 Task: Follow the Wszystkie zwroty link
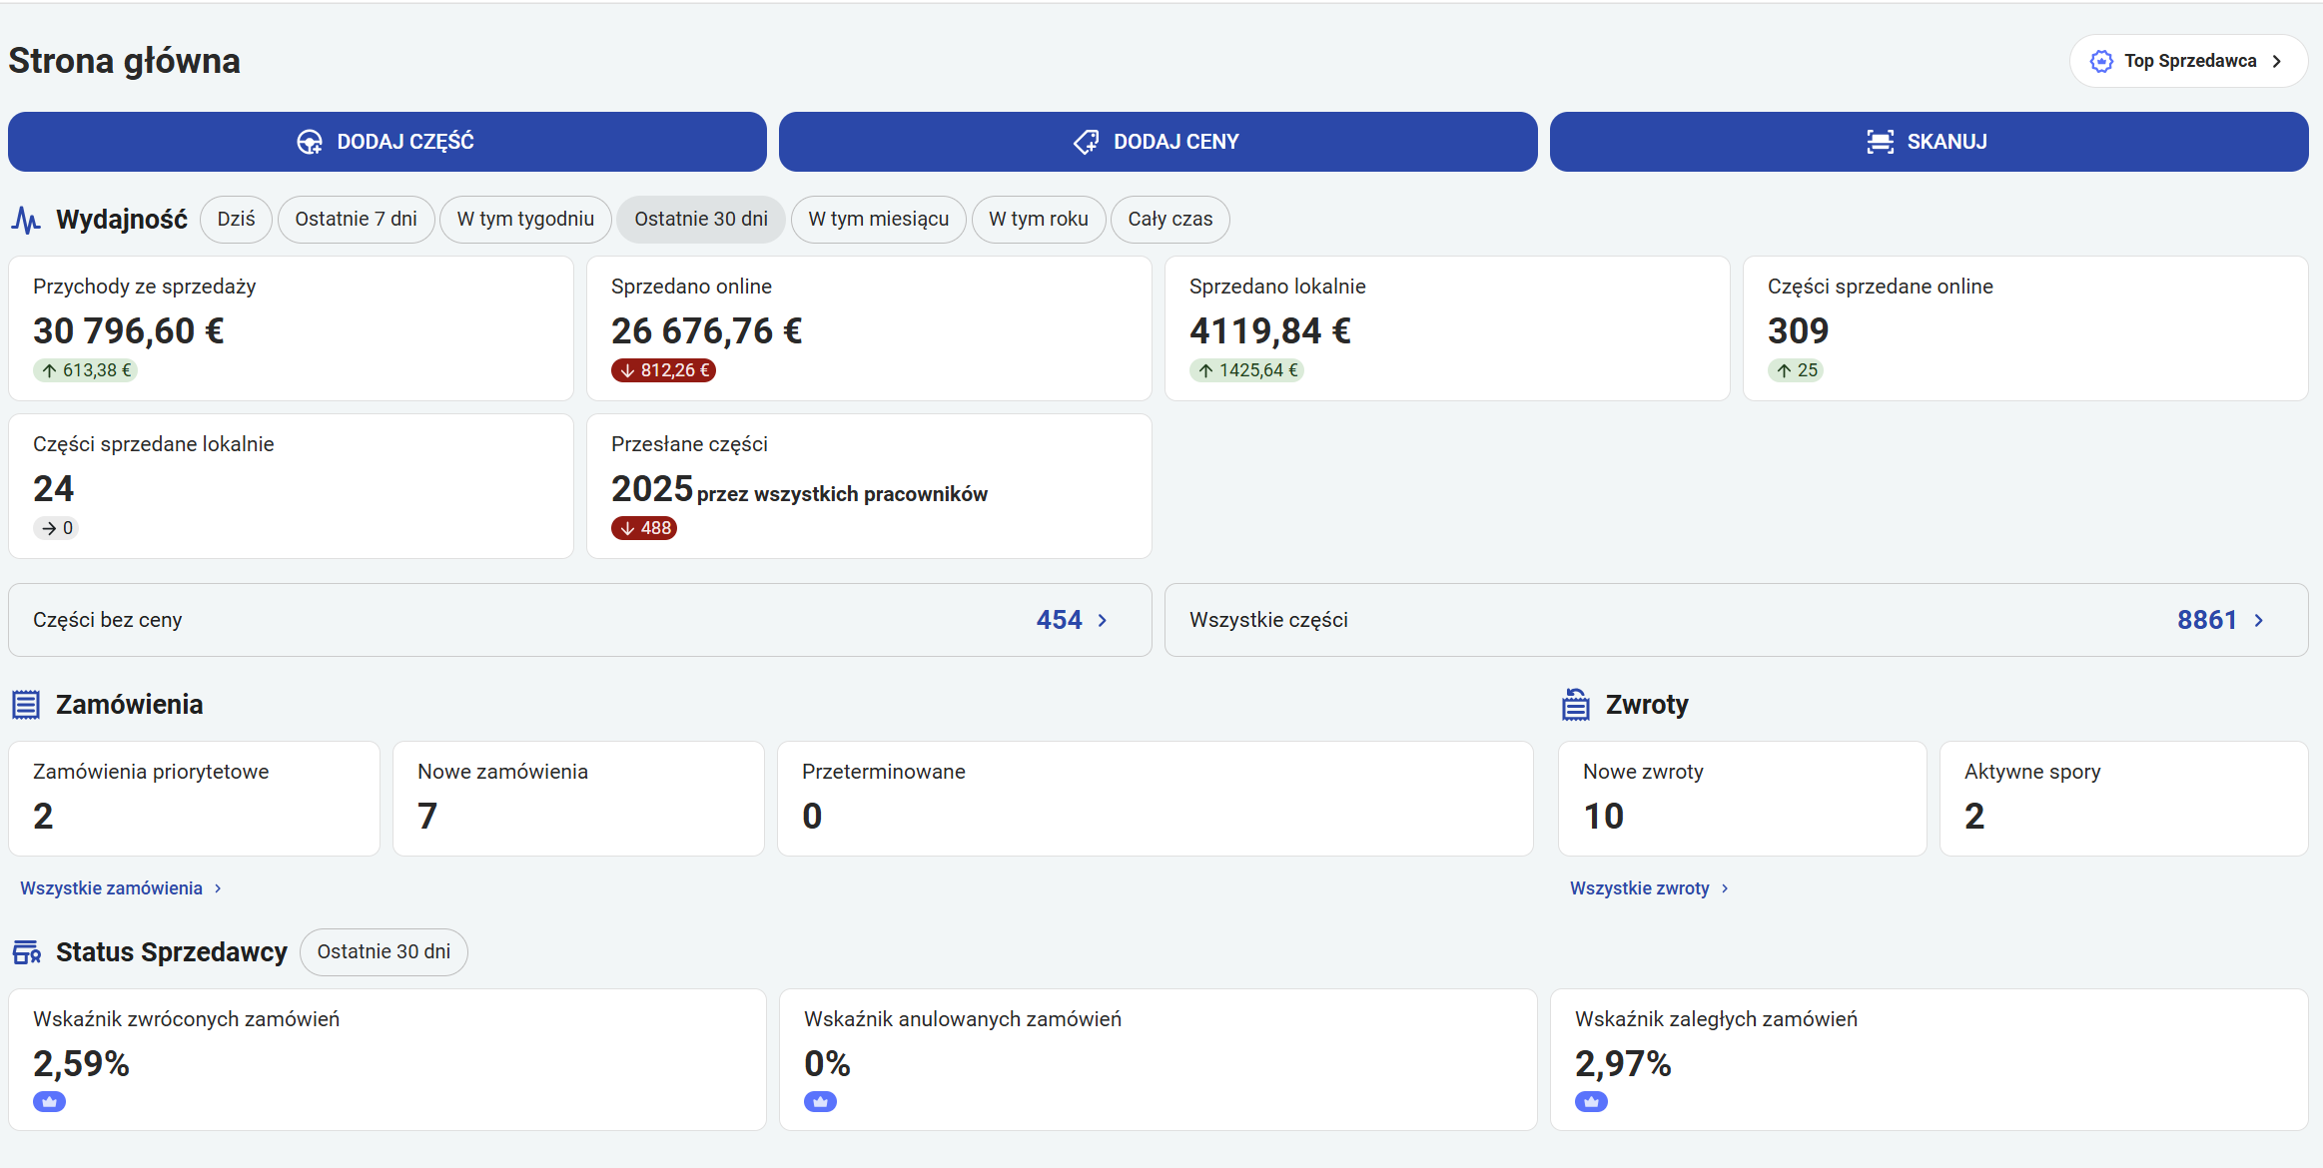1640,888
